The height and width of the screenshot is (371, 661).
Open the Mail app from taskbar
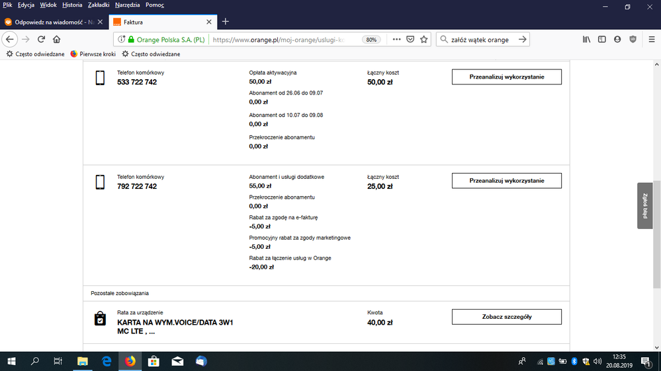coord(177,361)
